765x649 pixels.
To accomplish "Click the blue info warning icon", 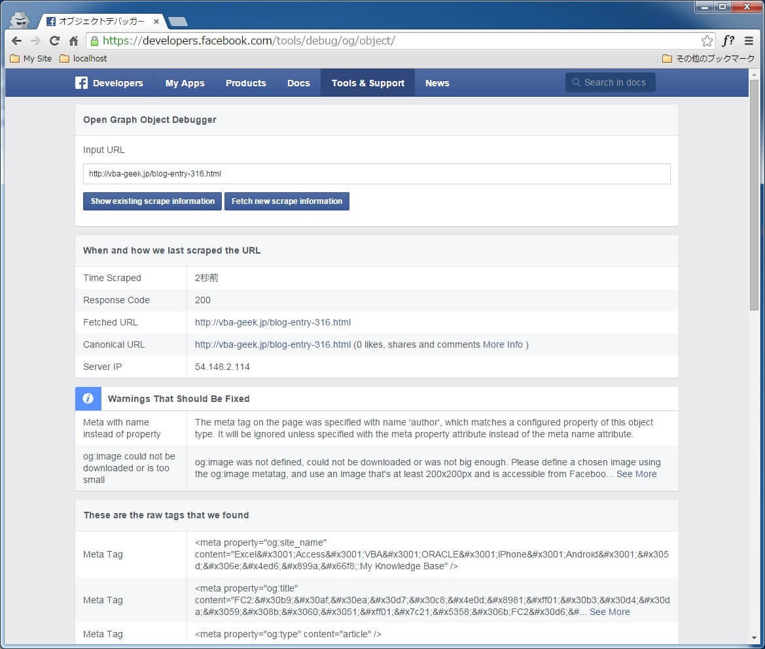I will [88, 399].
